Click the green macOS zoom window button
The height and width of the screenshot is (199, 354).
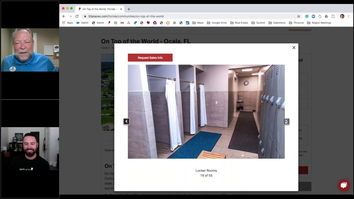point(71,9)
